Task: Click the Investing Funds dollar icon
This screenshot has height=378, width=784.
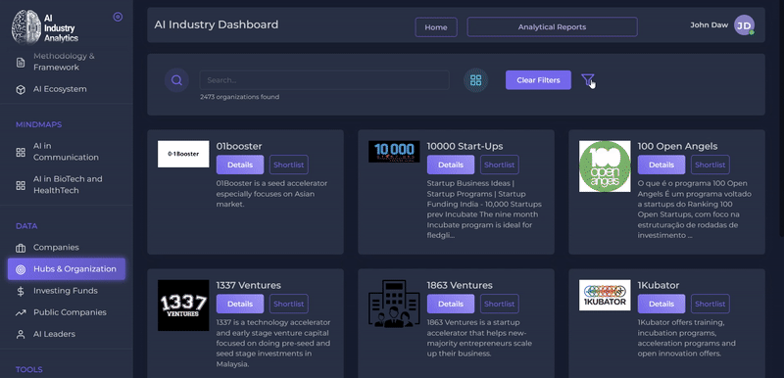Action: click(x=21, y=291)
